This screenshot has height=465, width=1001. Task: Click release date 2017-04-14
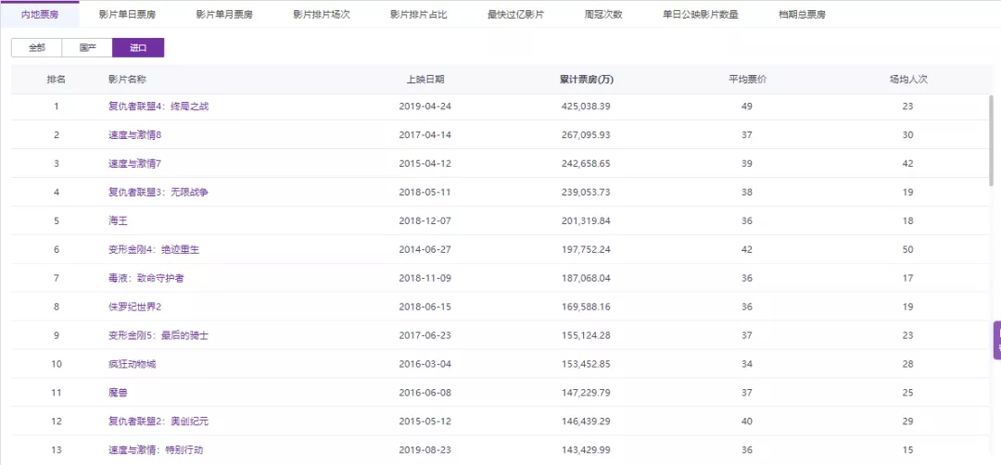pyautogui.click(x=425, y=135)
